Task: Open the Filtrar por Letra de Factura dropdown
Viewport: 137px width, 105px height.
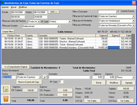Action: (39, 22)
